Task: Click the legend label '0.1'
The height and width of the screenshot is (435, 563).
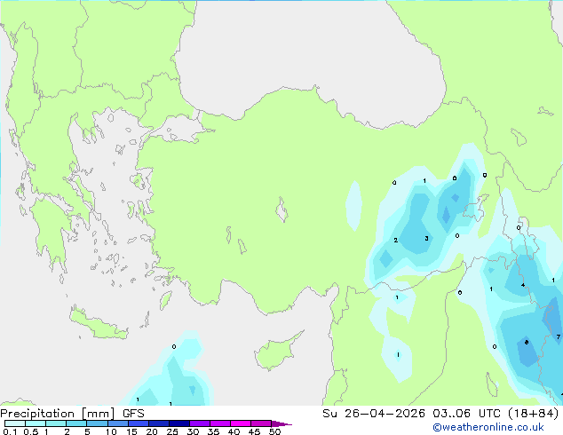Action: 10,431
